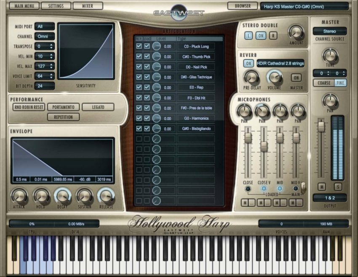Viewport: 358px width, 277px height.
Task: Open the Main Menu
Action: pos(24,6)
